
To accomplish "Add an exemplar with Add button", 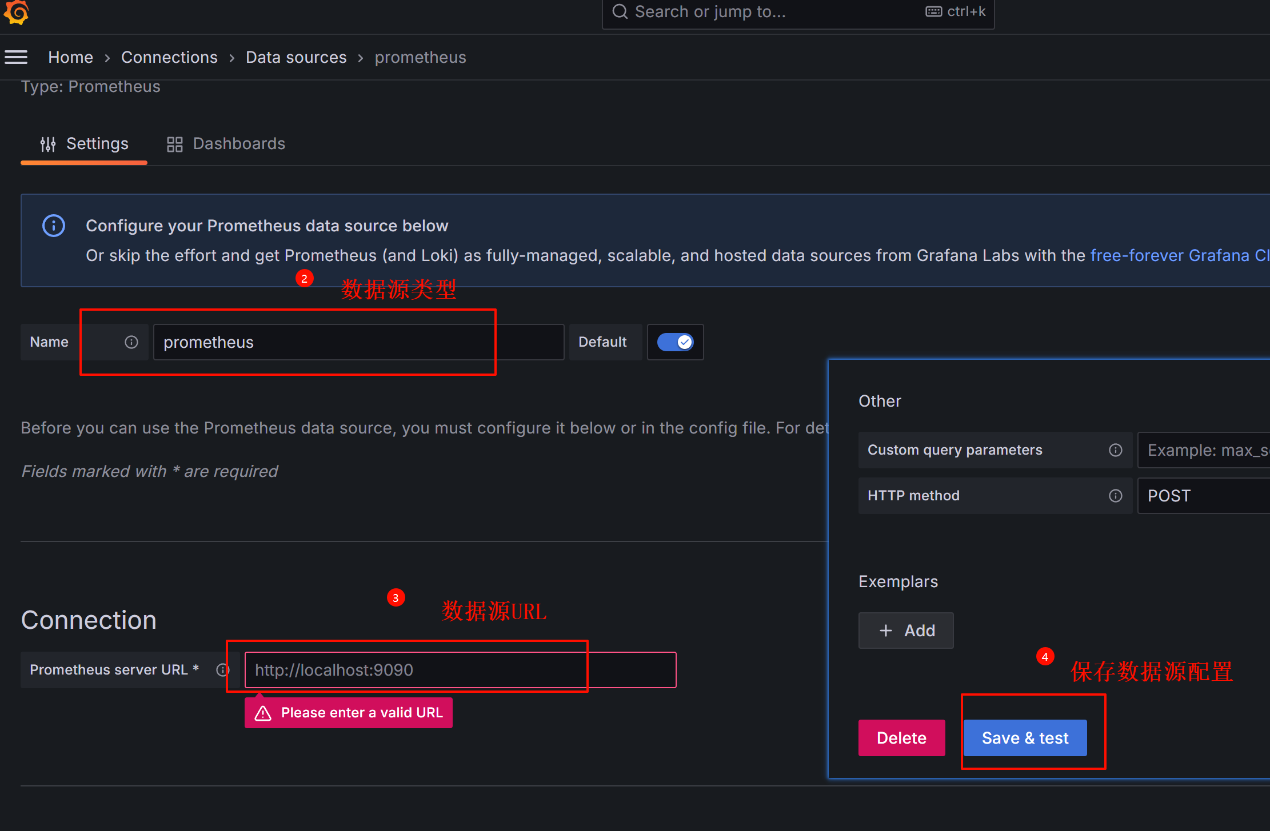I will [906, 631].
